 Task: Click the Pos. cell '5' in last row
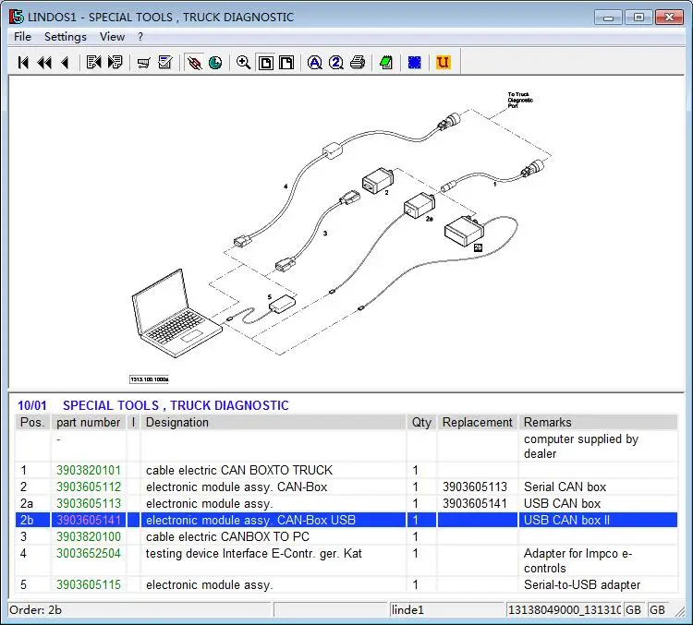tap(23, 584)
